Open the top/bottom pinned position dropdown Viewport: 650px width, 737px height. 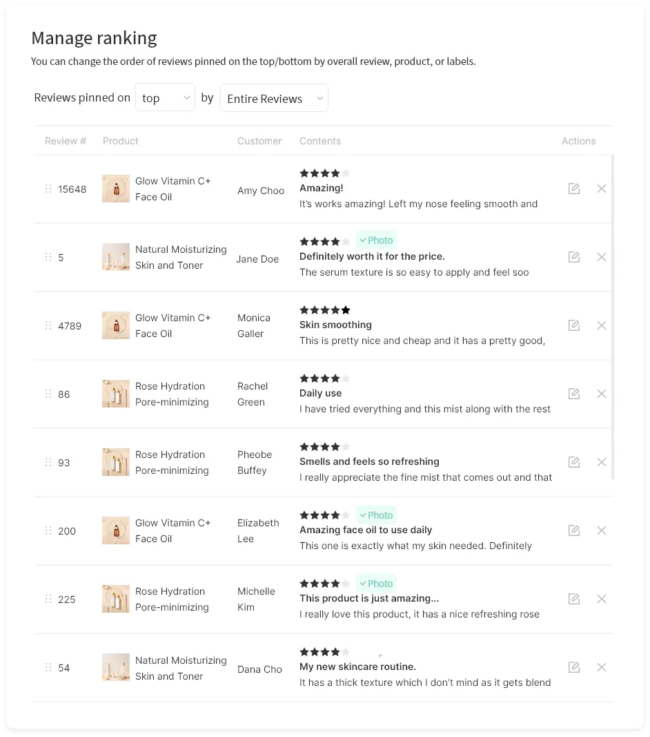[x=165, y=98]
